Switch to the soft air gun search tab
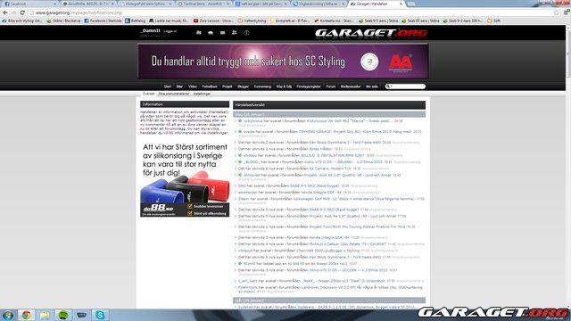Screen dimensions: 571x321 click(261, 4)
